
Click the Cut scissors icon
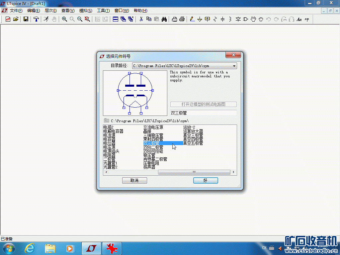coord(141,19)
